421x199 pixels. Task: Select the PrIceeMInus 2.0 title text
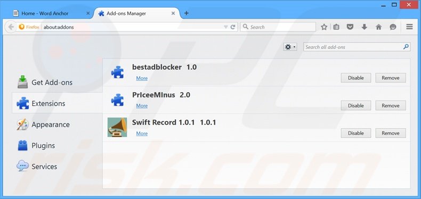click(x=161, y=95)
